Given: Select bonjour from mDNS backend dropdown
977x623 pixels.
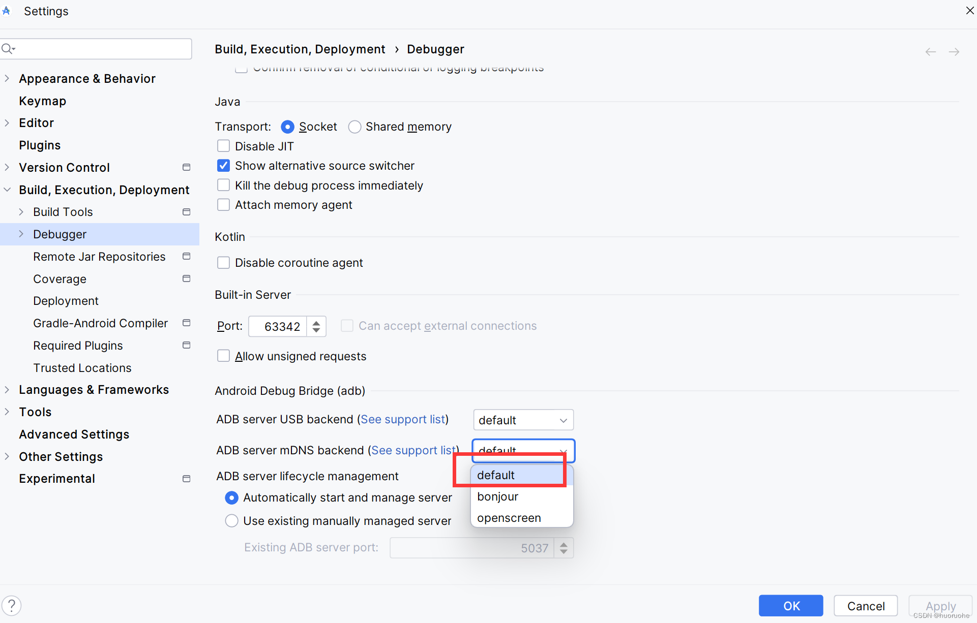Looking at the screenshot, I should point(498,496).
